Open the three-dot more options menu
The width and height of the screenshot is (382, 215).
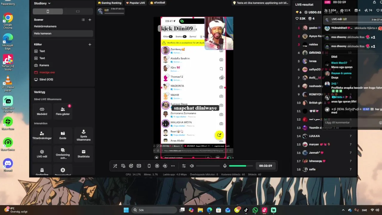173,166
